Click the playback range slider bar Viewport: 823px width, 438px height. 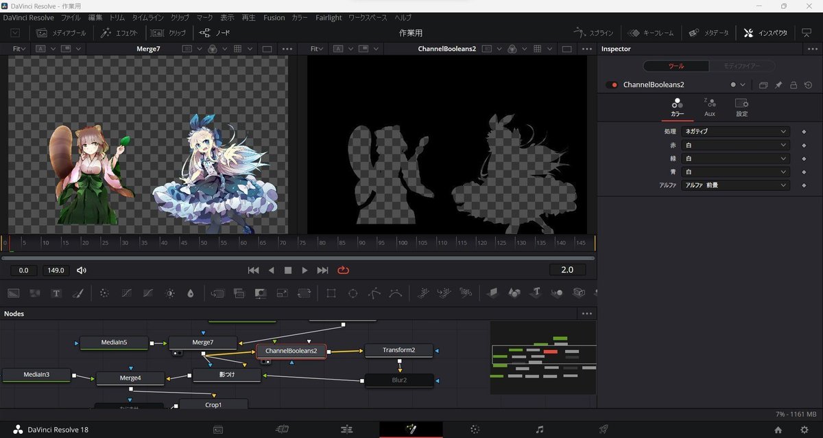click(298, 258)
